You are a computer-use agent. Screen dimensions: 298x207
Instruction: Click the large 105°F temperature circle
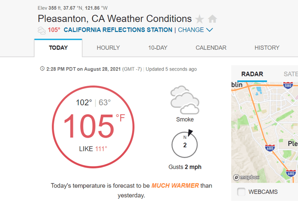click(94, 126)
